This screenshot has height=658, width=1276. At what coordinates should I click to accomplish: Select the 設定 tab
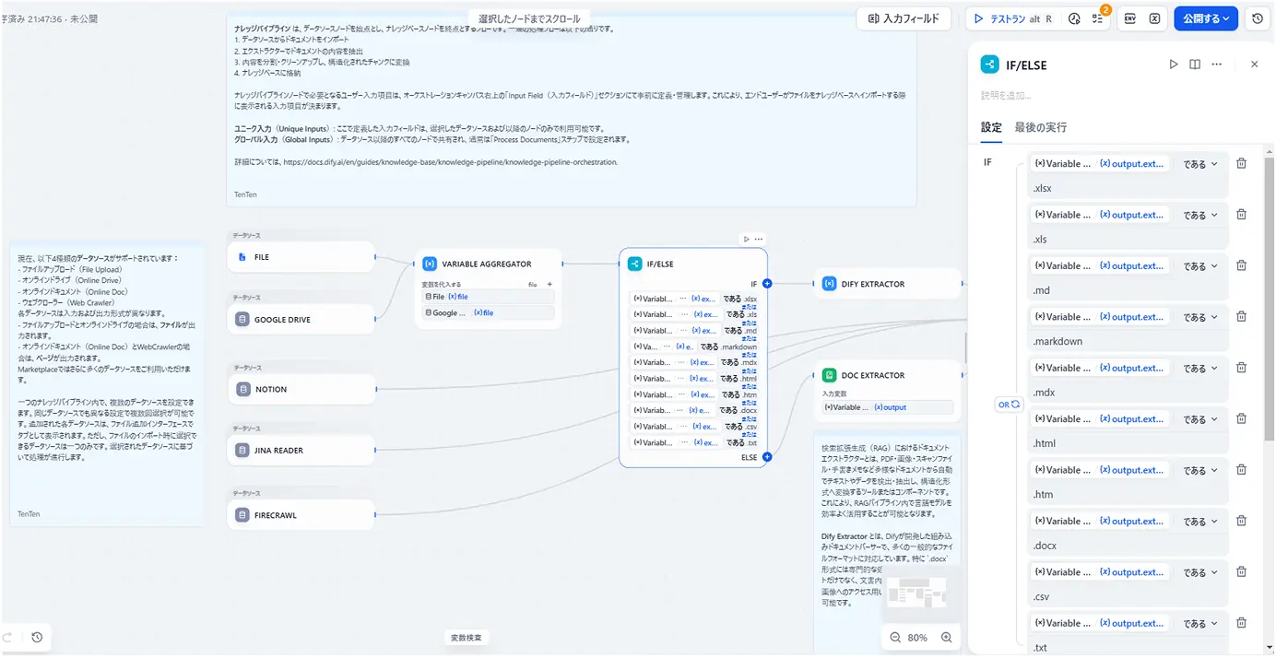[x=991, y=127]
